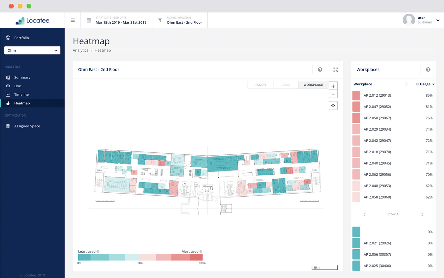Open help for Workplaces panel
Screen dimensions: 444x278
click(428, 70)
